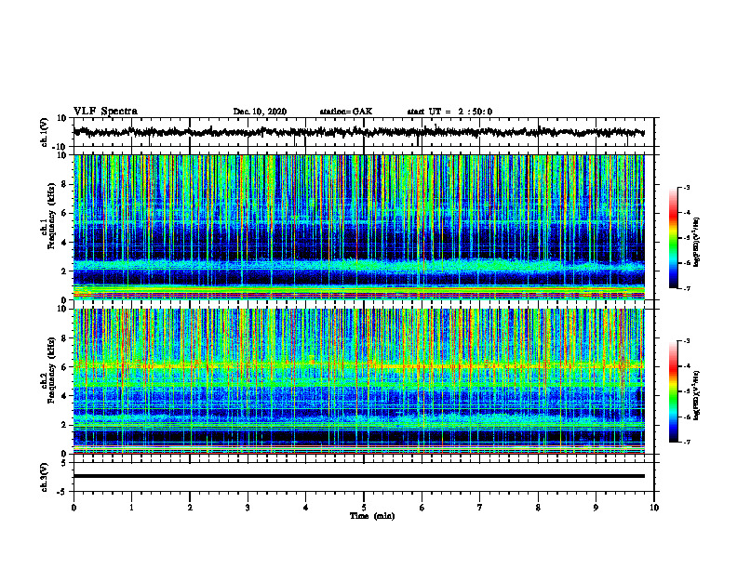Click the "-7" tick on ch.2 colorbar
This screenshot has width=737, height=569.
[x=686, y=442]
